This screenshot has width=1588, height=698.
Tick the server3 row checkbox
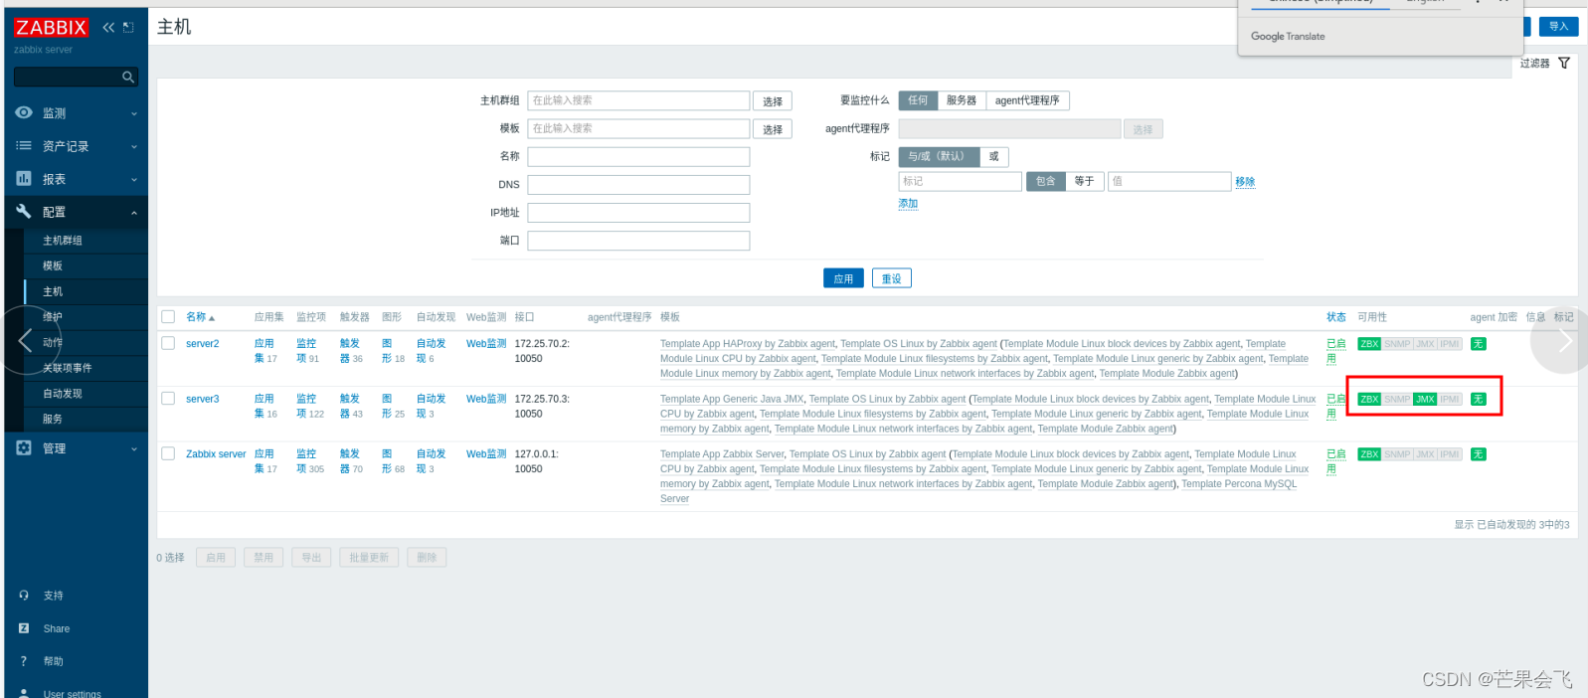[x=168, y=399]
